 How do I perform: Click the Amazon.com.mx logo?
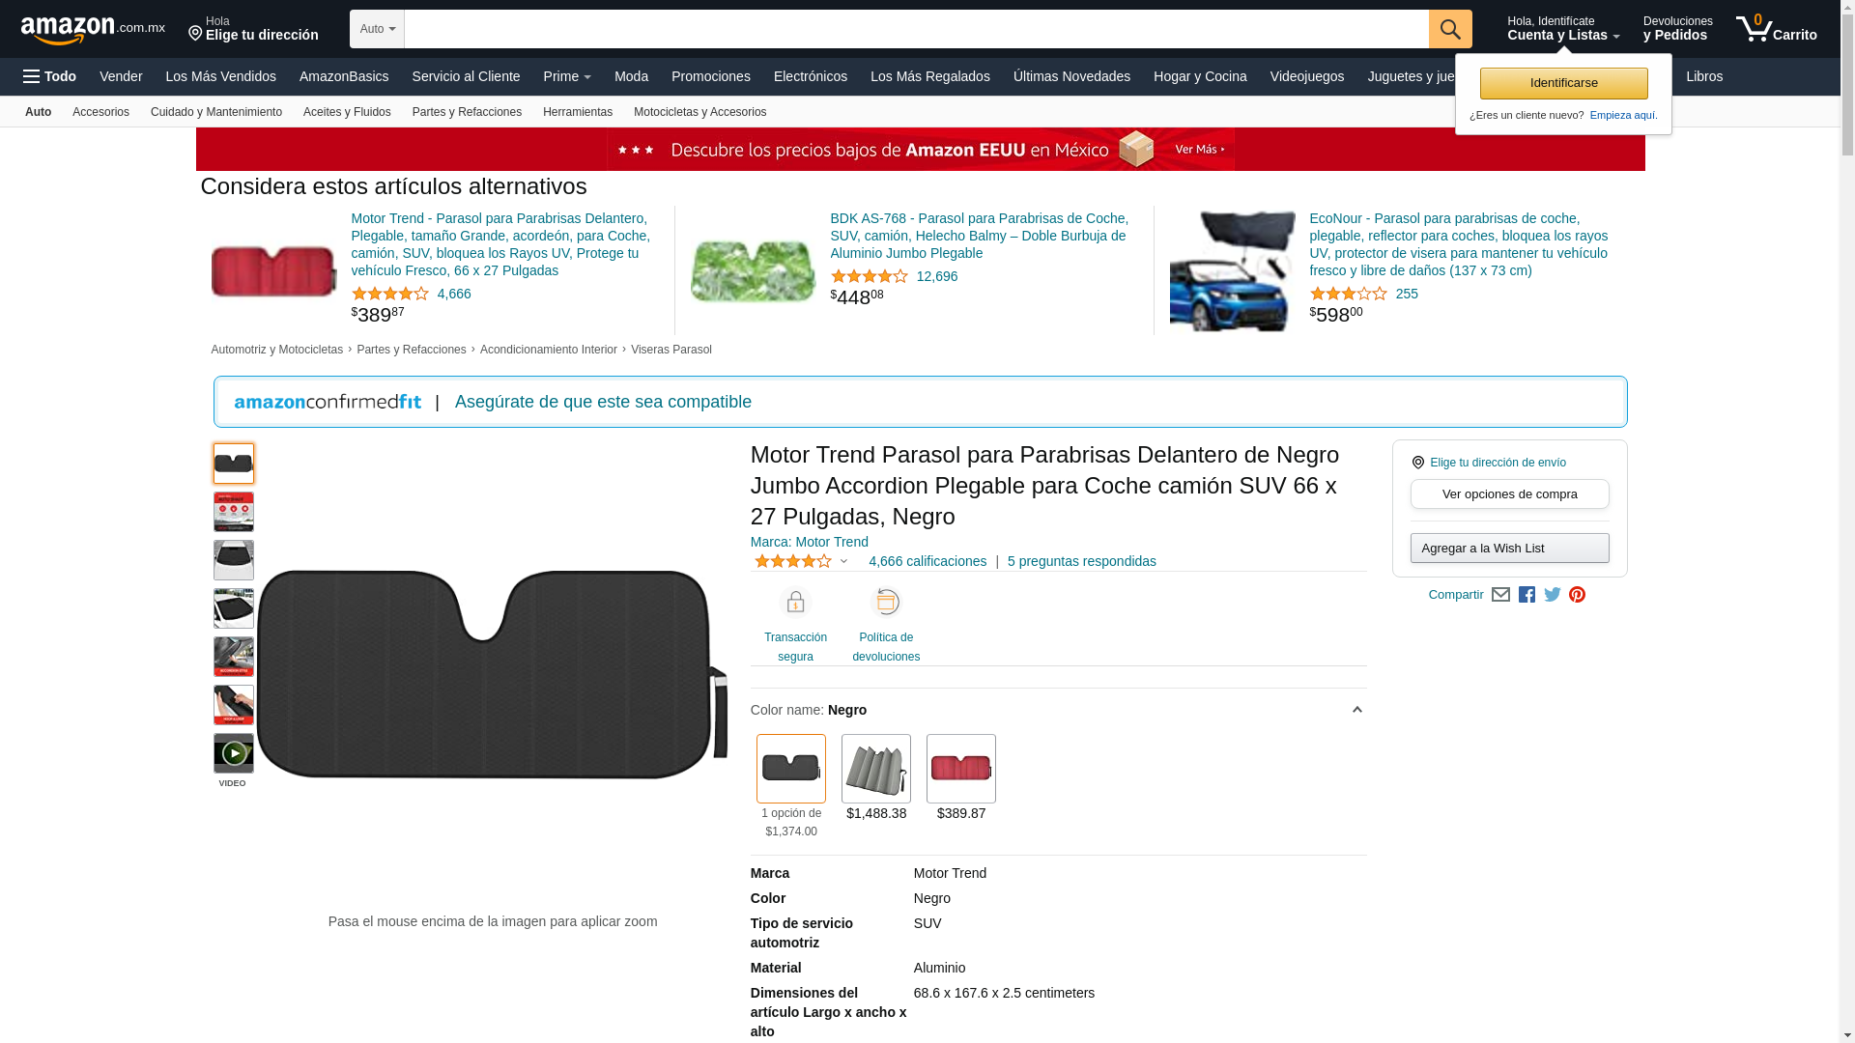coord(92,30)
